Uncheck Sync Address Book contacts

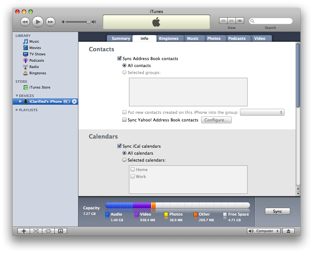point(120,59)
